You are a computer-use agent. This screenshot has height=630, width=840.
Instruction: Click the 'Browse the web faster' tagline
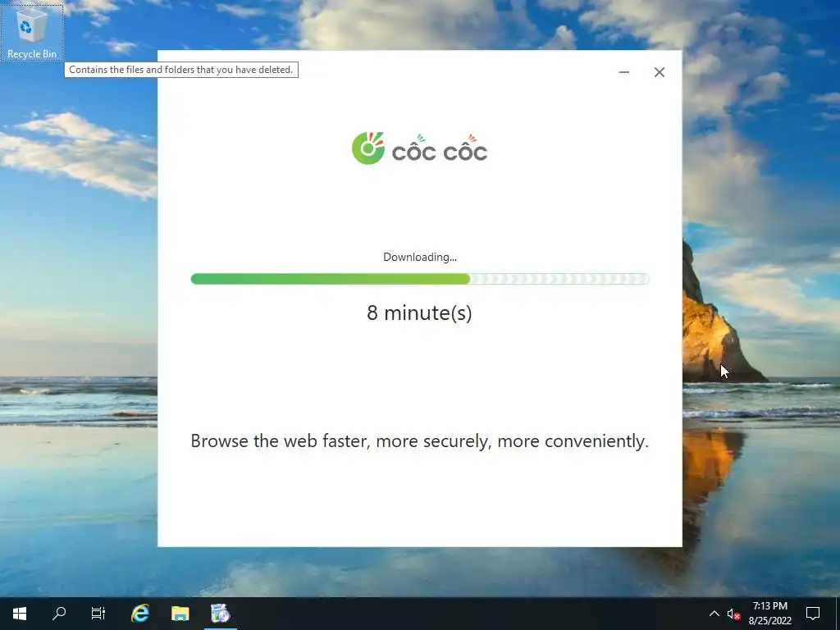click(419, 441)
